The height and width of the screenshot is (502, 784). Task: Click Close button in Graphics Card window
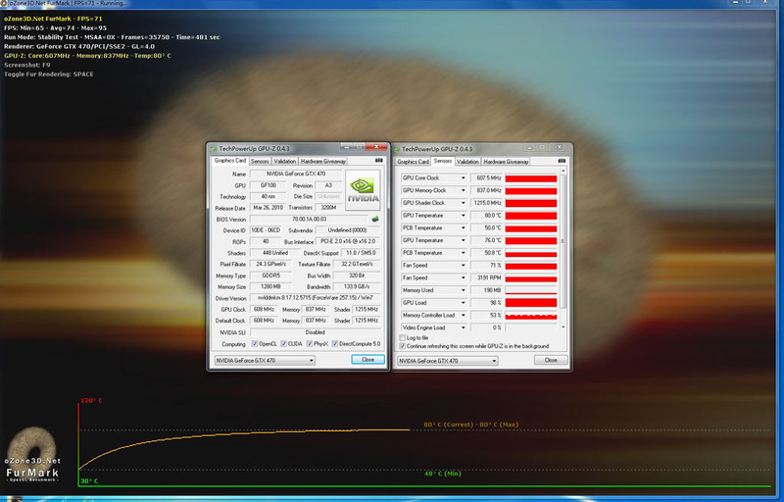(x=368, y=360)
